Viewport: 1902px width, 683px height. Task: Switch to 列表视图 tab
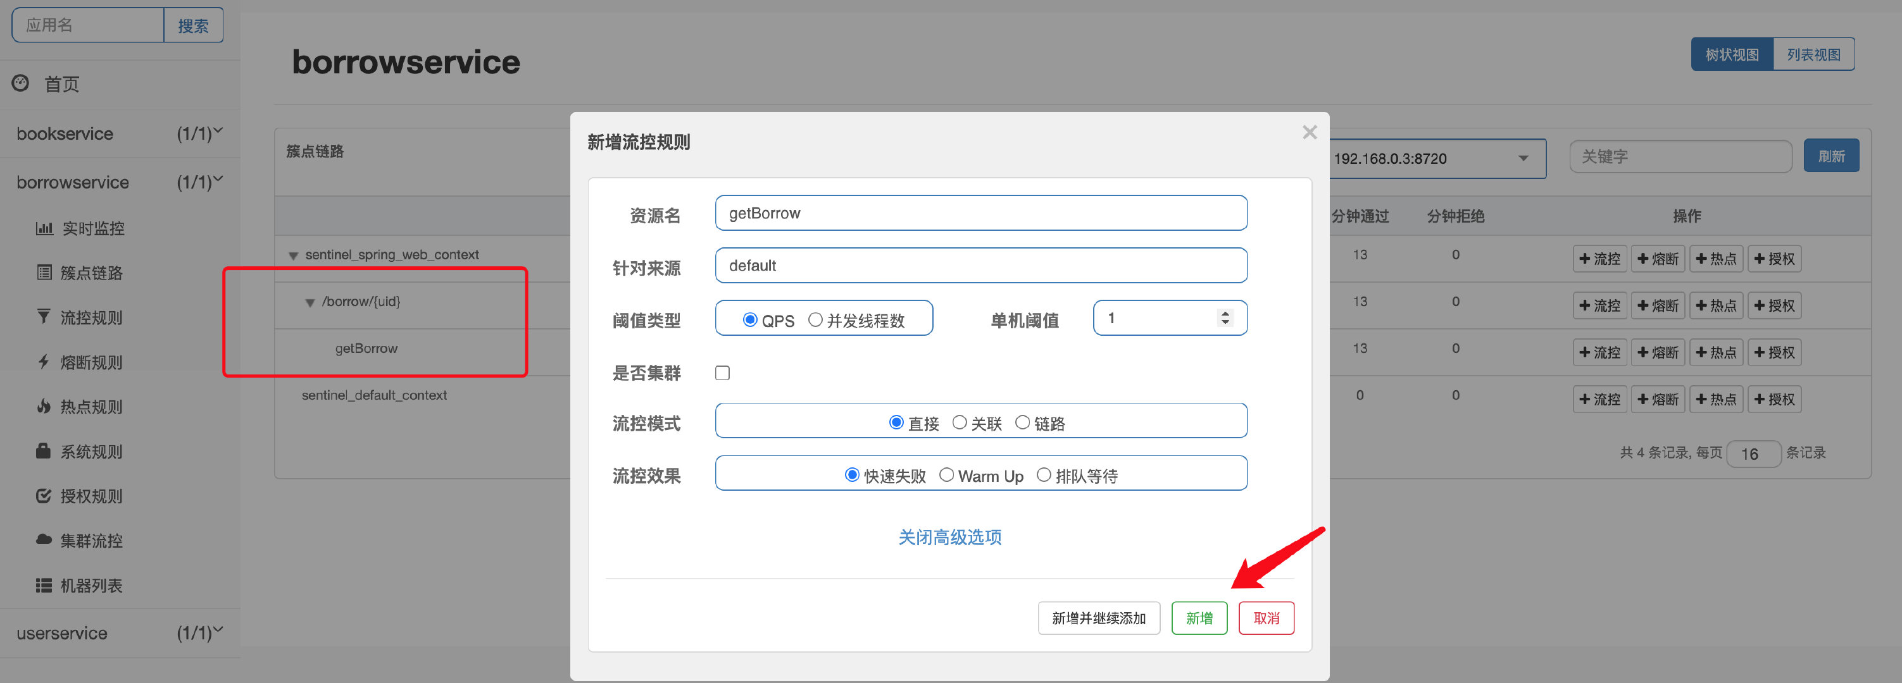tap(1813, 54)
